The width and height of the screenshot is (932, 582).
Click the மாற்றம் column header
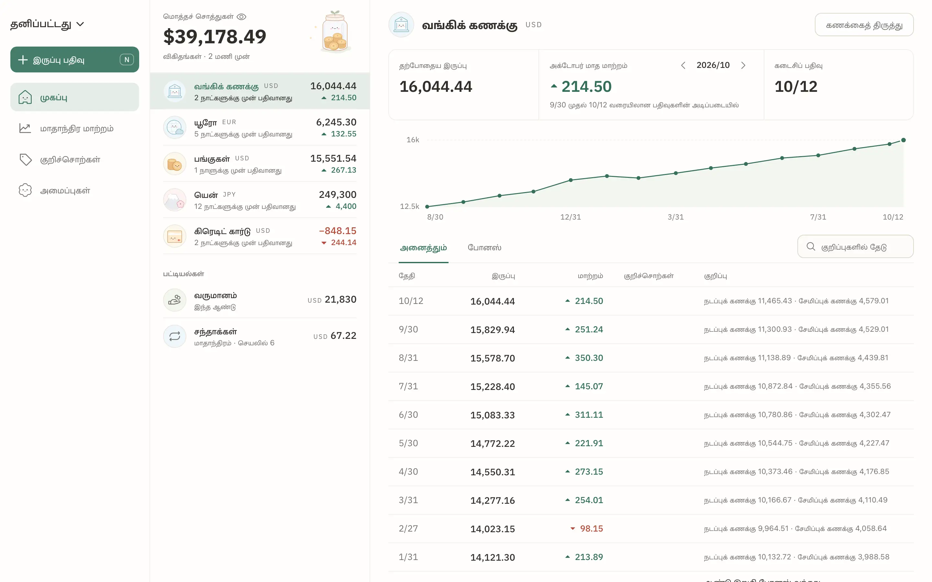pos(590,276)
